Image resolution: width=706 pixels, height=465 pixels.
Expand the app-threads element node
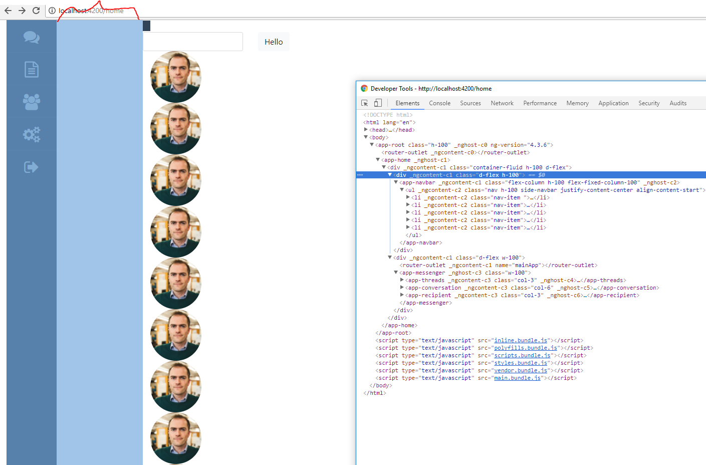402,280
